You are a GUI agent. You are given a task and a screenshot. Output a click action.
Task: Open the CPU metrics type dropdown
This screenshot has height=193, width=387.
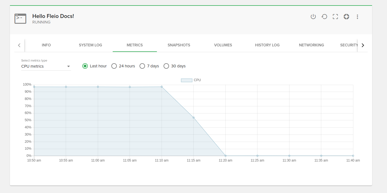(46, 66)
